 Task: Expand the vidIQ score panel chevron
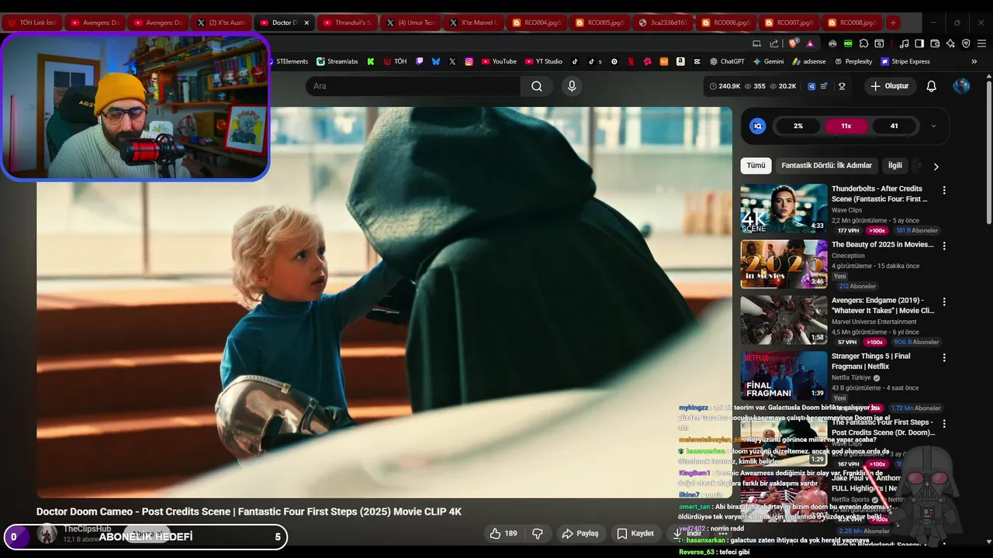pos(933,126)
